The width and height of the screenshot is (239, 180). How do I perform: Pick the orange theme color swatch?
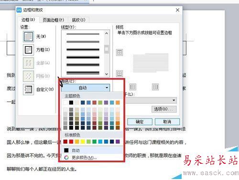coord(118,102)
